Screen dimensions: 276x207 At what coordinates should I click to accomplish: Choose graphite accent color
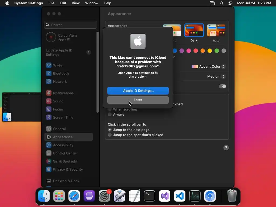[224, 51]
